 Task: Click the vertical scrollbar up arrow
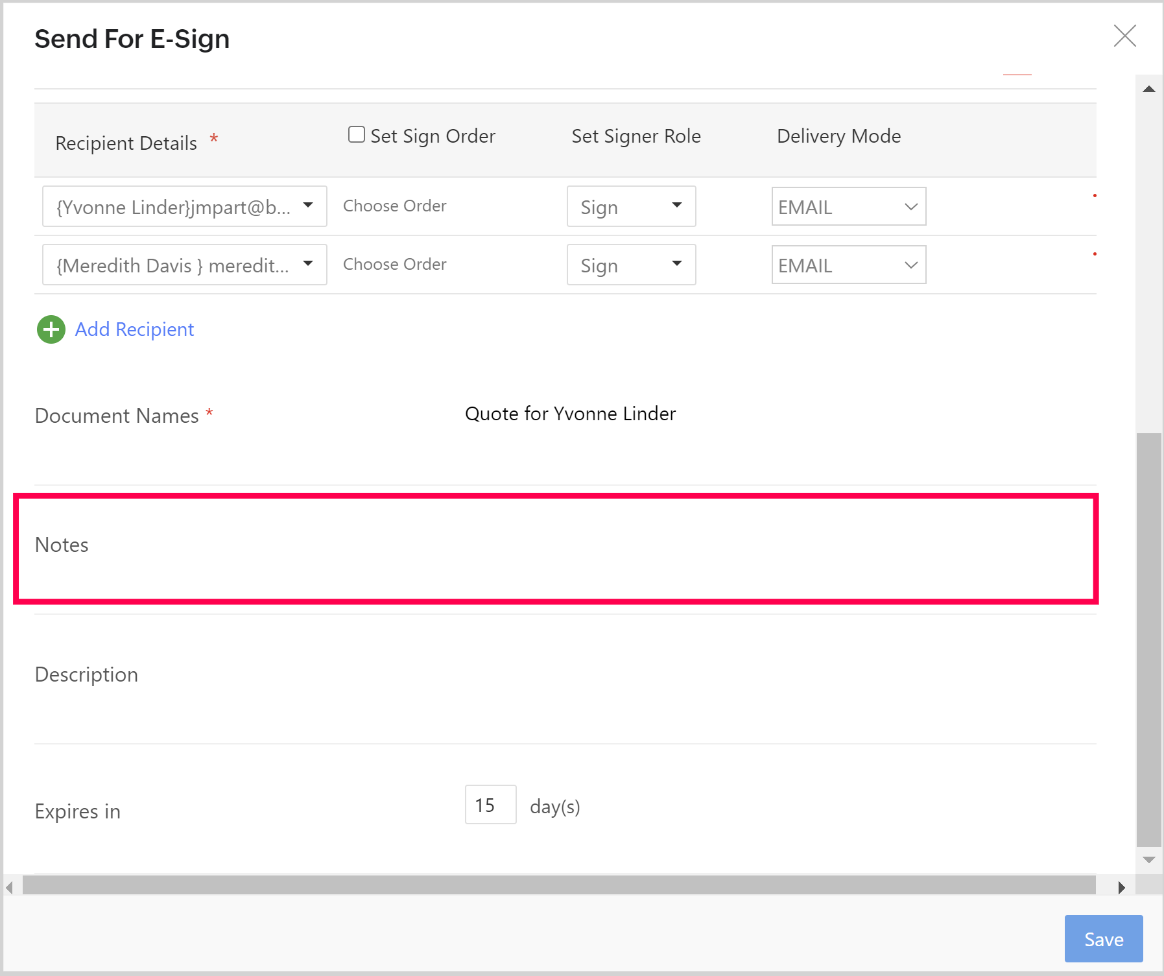pos(1148,89)
